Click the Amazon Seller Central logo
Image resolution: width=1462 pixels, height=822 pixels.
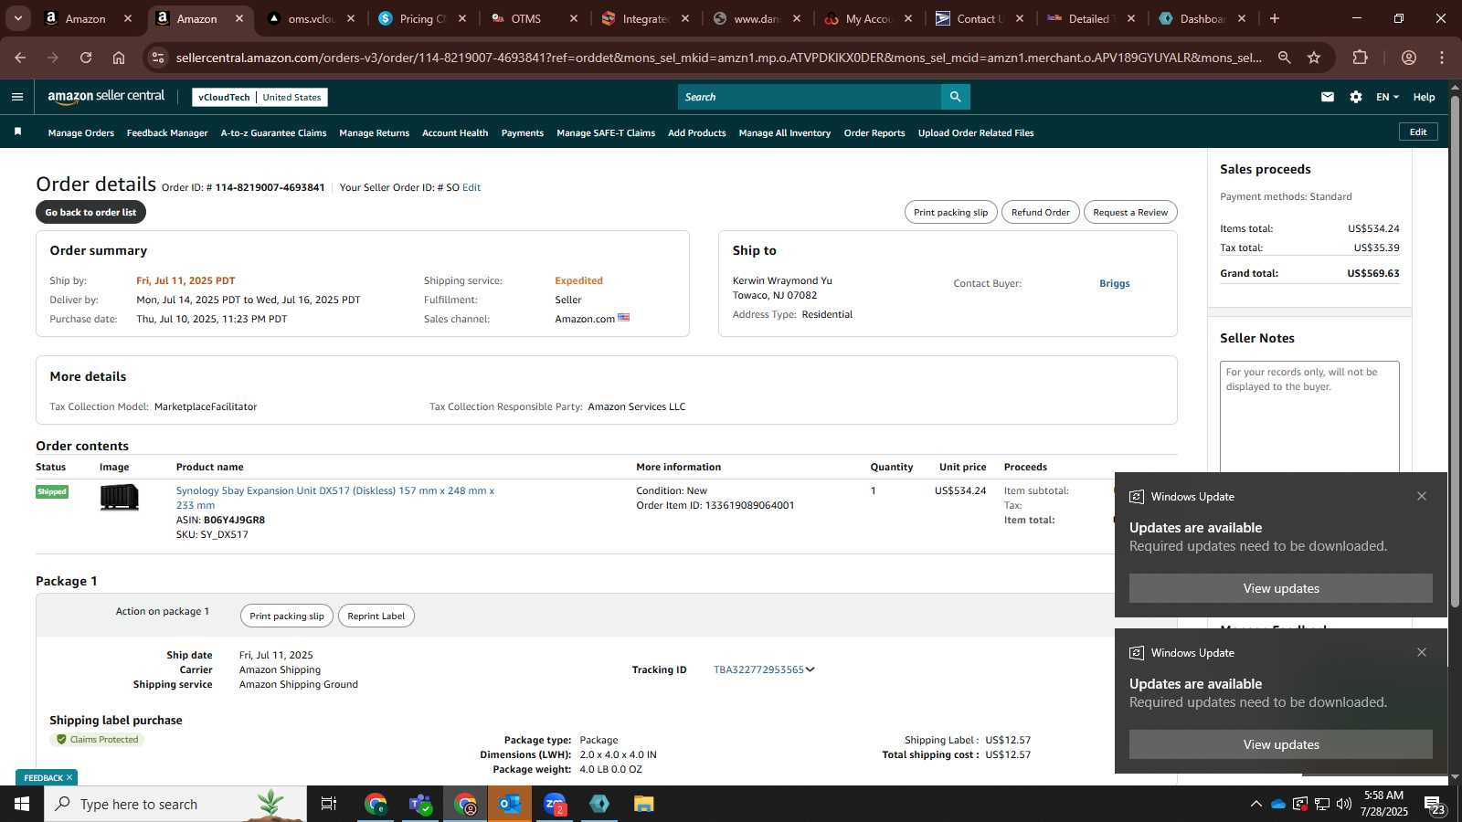(106, 97)
